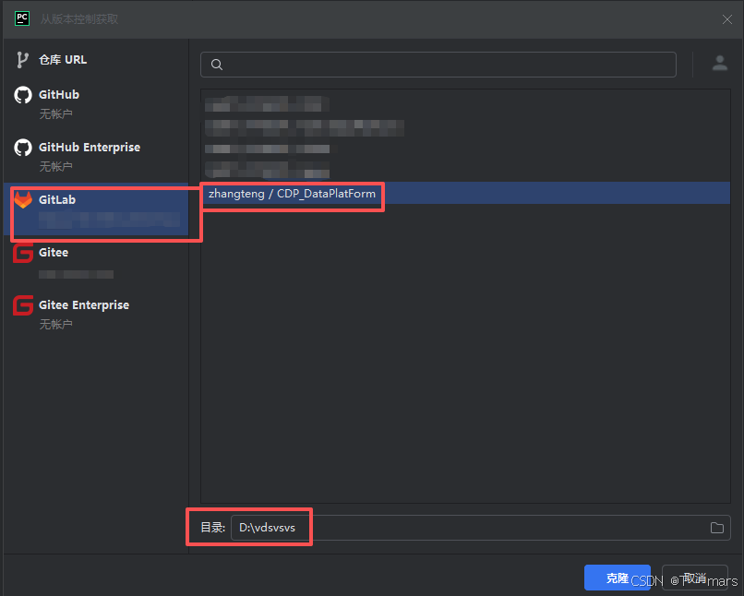
Task: Edit the 目录 path field showing D:\vdsvsvs
Action: pos(480,528)
